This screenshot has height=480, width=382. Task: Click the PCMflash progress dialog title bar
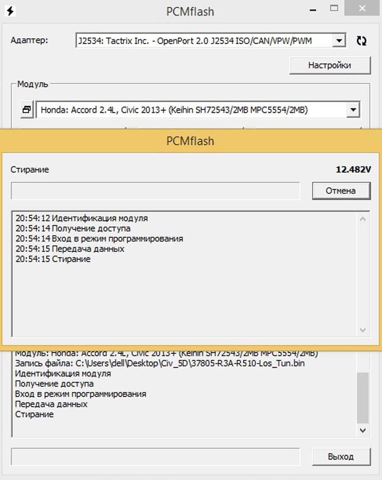coord(191,141)
